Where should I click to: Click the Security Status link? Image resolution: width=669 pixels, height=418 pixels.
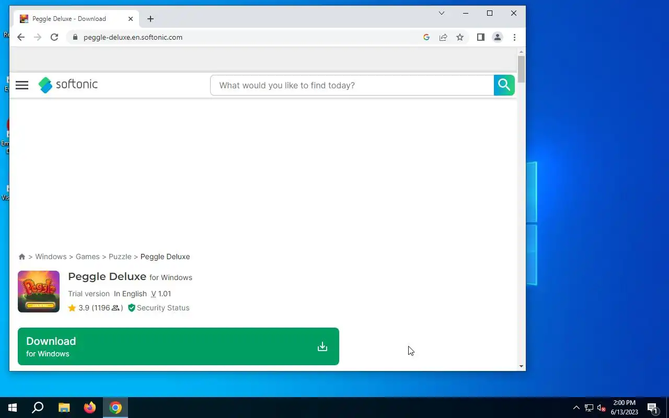[x=159, y=308]
